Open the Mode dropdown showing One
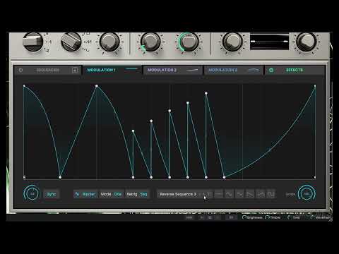The image size is (339, 254). (111, 194)
